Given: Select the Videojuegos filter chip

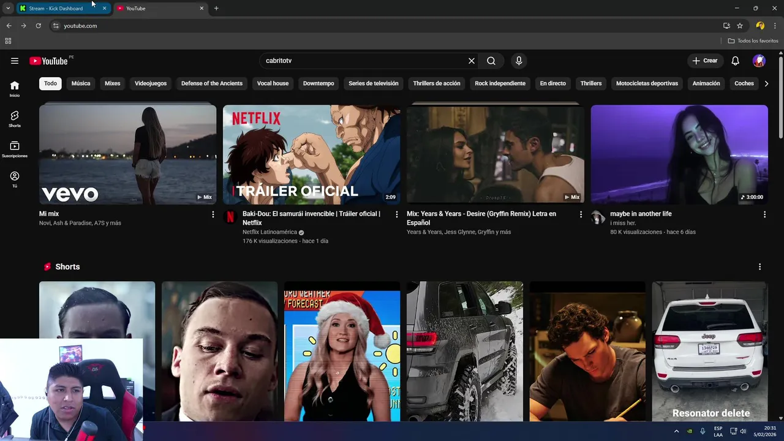Looking at the screenshot, I should [151, 83].
